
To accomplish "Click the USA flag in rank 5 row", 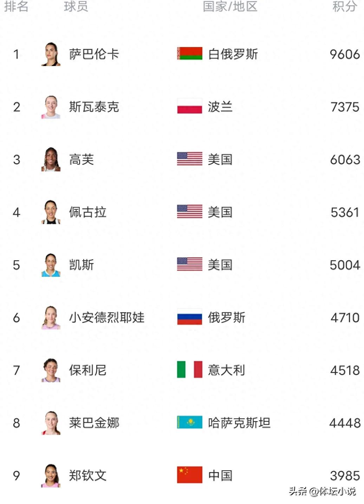I will click(x=189, y=264).
